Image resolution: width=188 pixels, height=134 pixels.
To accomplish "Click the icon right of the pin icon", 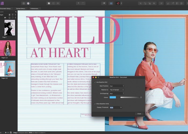I will click(x=83, y=3).
